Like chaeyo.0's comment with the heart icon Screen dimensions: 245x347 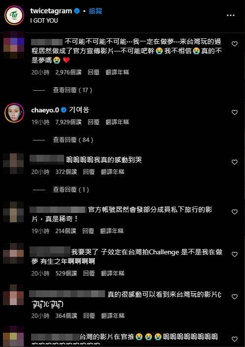point(235,112)
